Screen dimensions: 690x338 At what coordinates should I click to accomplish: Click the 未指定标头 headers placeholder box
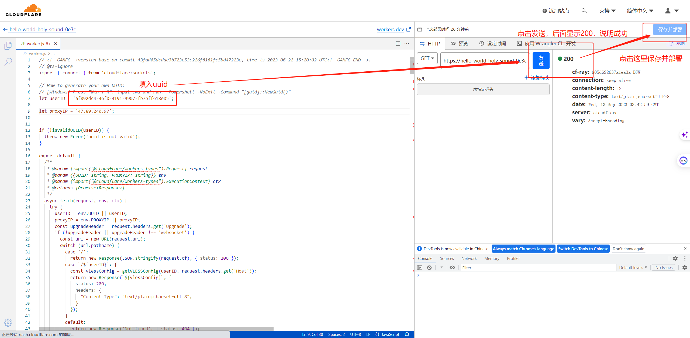(x=483, y=89)
